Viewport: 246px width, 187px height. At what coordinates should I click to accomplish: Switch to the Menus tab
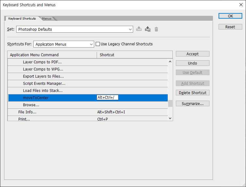coord(46,18)
